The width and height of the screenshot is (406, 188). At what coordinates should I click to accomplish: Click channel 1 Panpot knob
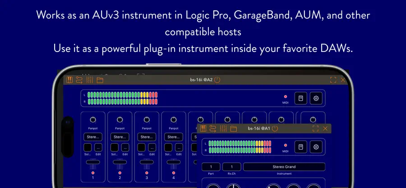click(x=93, y=120)
